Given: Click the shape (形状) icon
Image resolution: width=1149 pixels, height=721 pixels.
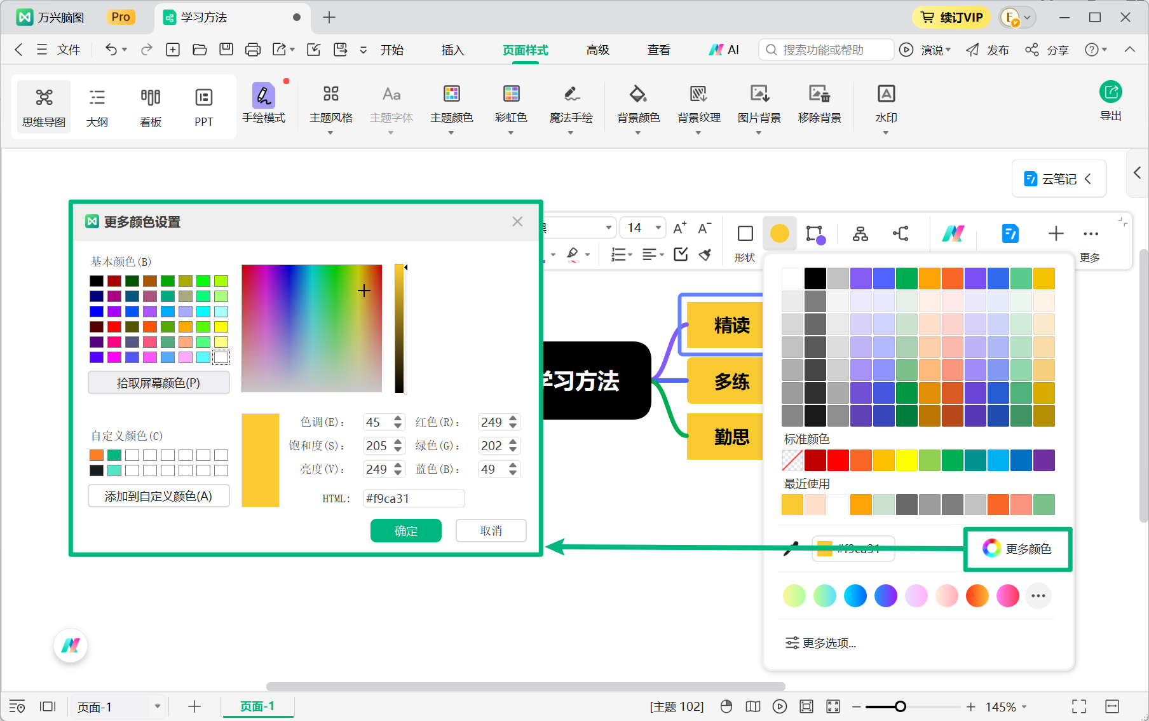Looking at the screenshot, I should tap(745, 234).
